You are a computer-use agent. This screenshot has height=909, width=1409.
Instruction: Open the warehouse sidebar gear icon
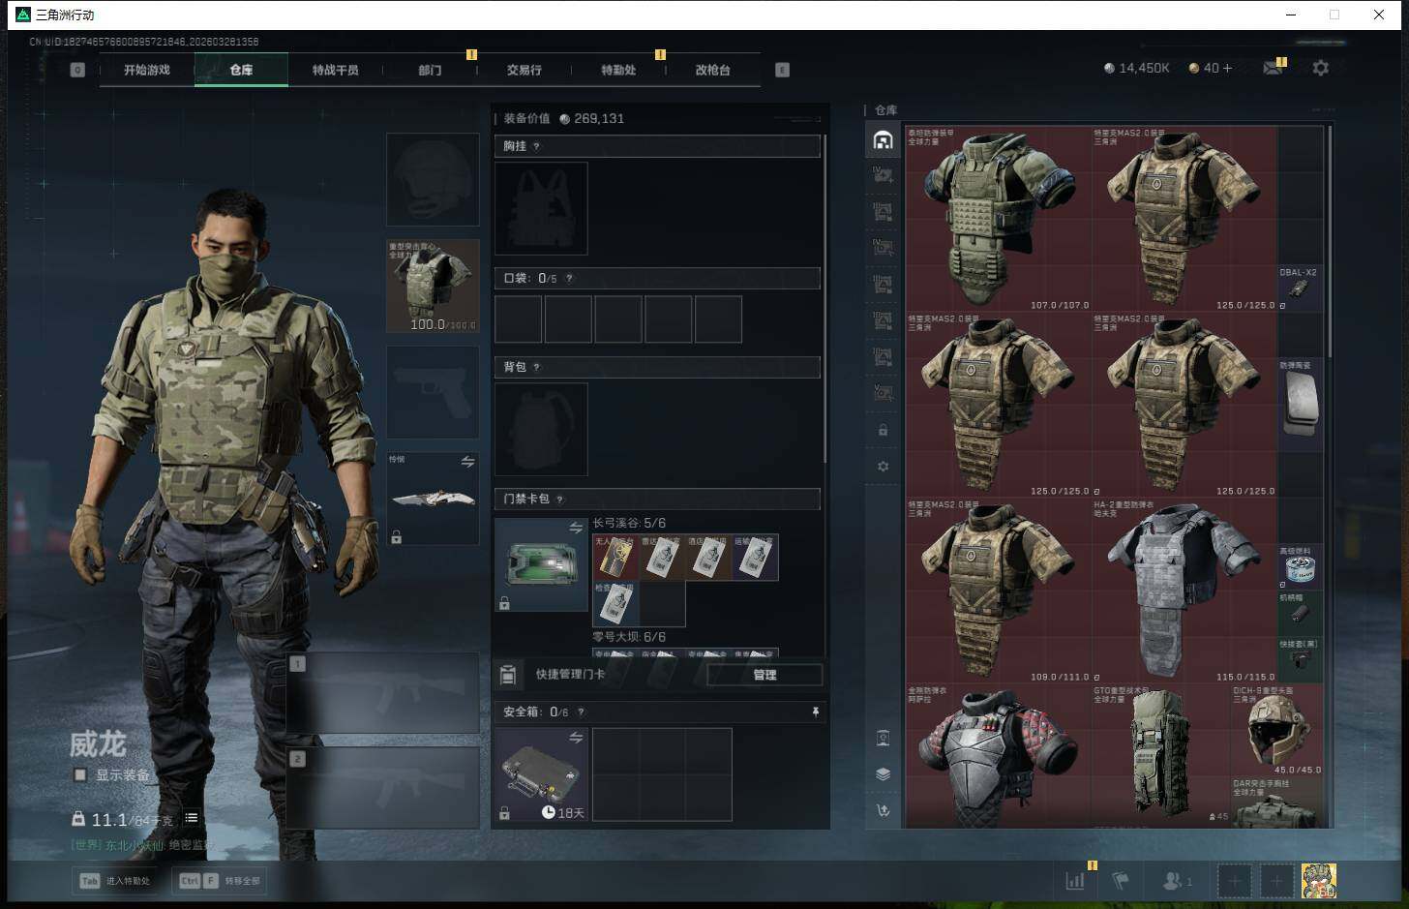(x=883, y=466)
